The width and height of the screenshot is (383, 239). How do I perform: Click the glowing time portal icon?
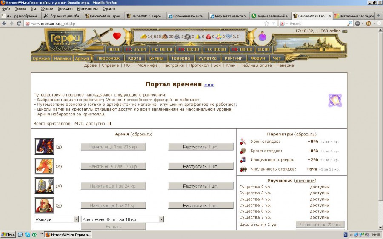point(334,100)
